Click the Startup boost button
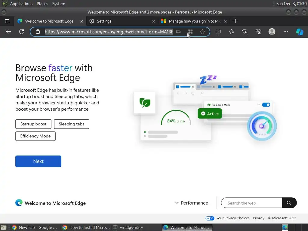Viewport: 308px width, 231px height. [33, 124]
